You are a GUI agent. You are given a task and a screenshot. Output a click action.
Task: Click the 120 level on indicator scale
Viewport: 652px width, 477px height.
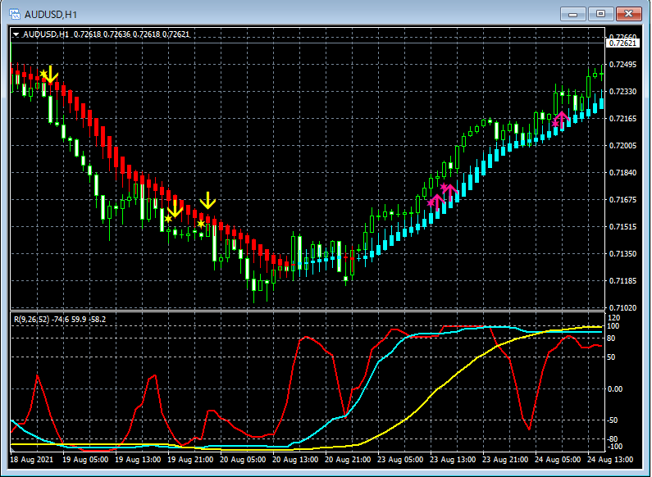[613, 316]
